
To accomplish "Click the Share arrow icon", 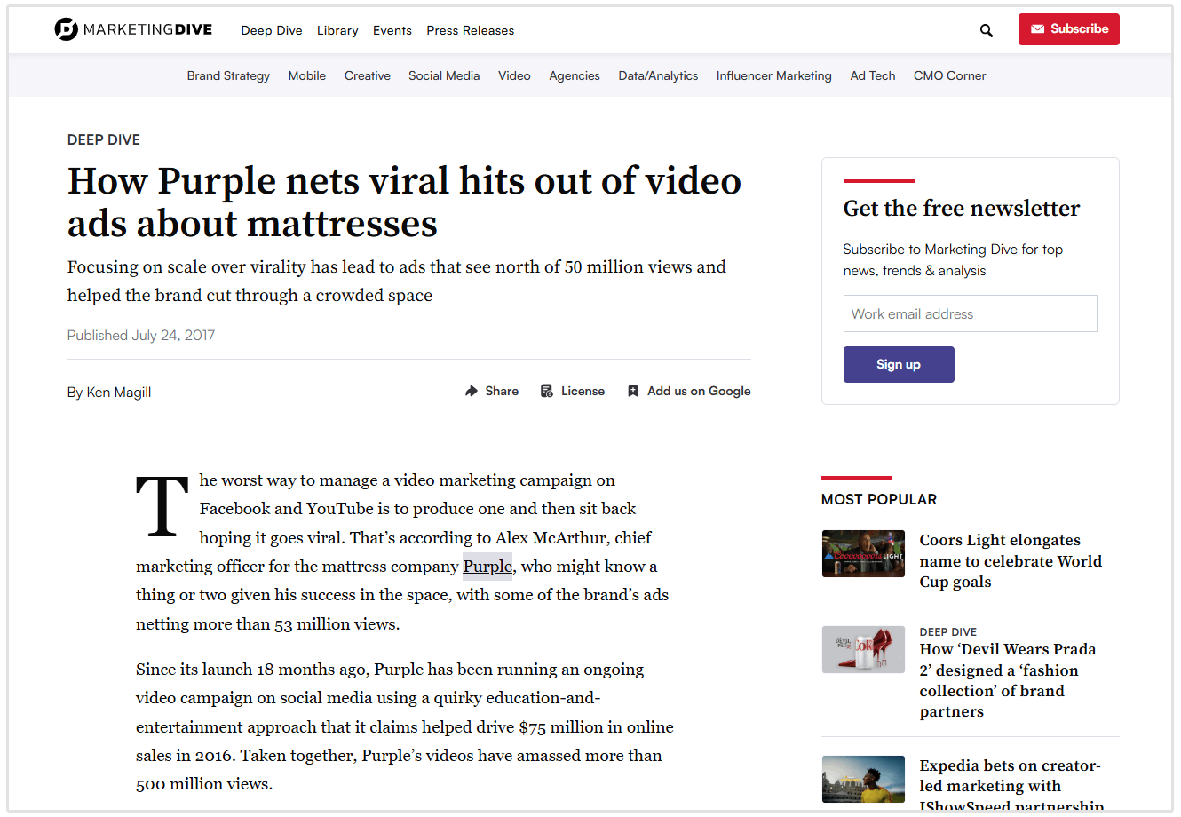I will pos(472,391).
